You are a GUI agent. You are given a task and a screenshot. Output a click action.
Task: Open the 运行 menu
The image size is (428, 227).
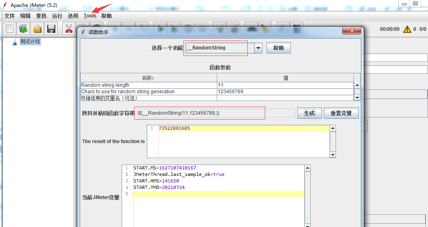tap(57, 16)
